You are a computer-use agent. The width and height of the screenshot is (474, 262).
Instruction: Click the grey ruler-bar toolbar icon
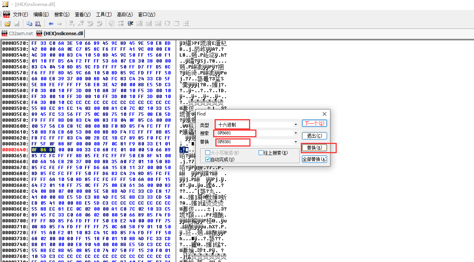(x=177, y=24)
